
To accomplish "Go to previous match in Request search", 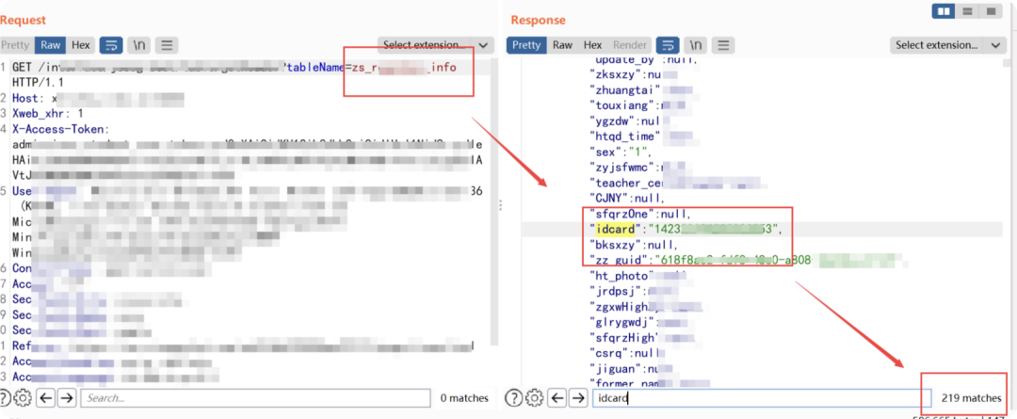I will 45,397.
